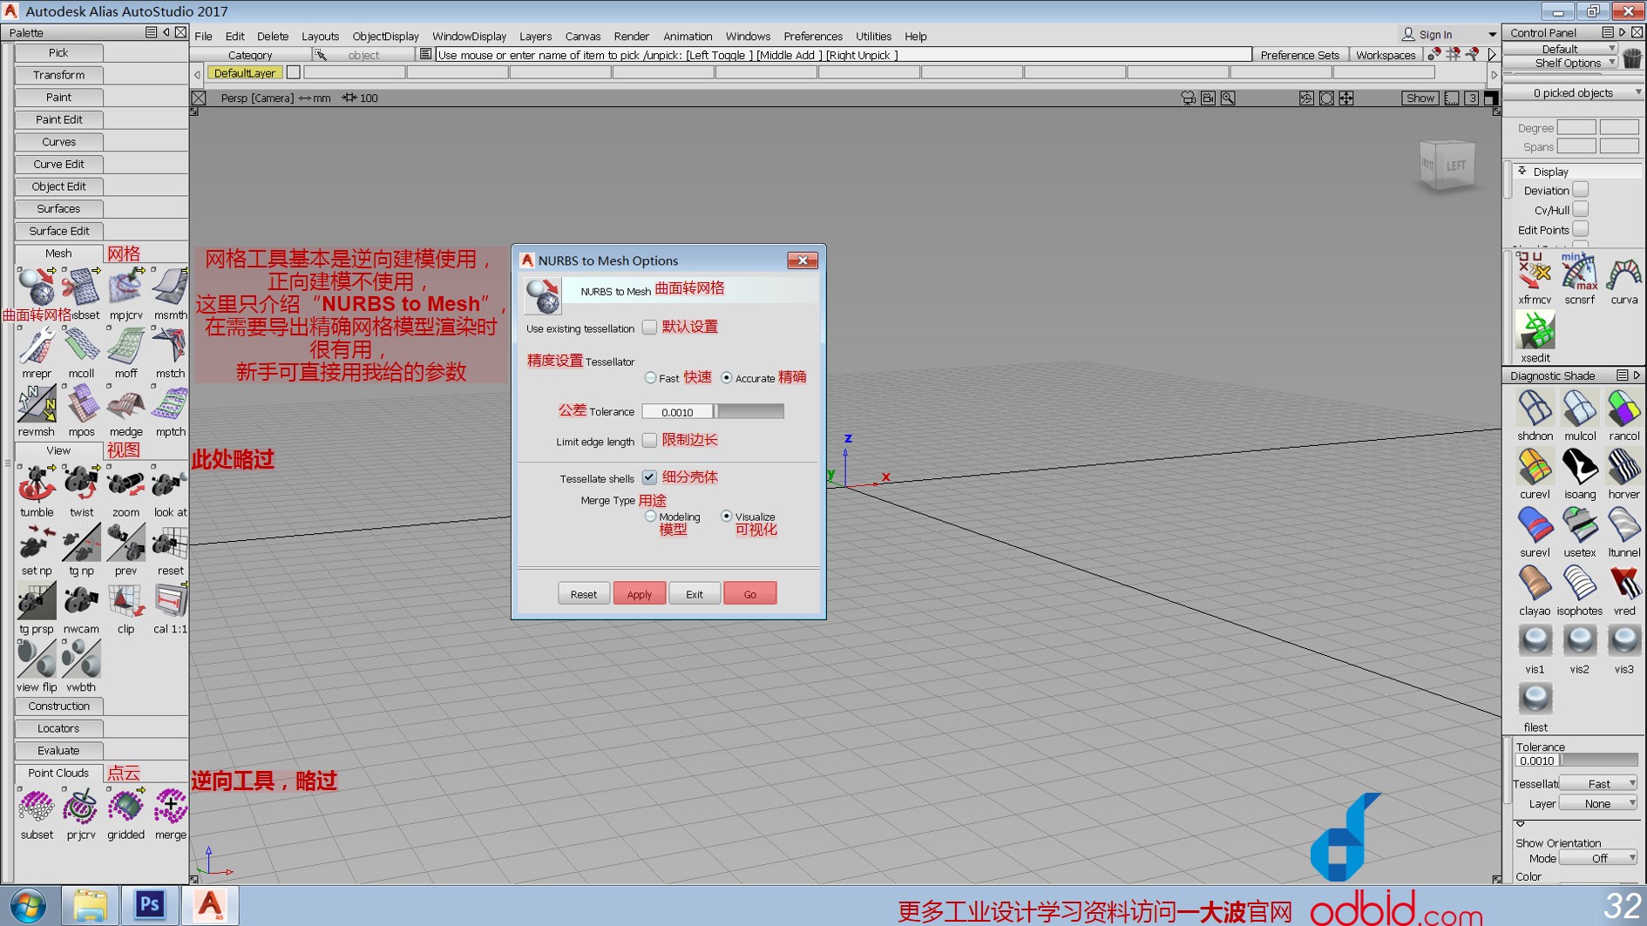Screen dimensions: 1647x926
Task: Toggle the Cv/Hull display checkbox
Action: tap(1581, 209)
